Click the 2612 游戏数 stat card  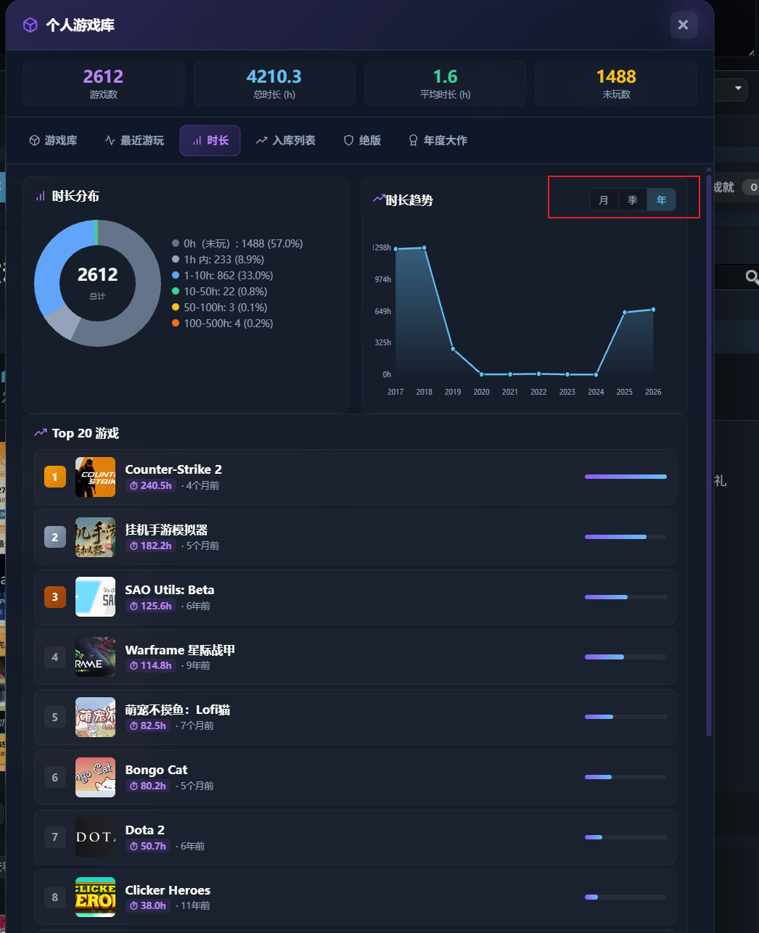[x=104, y=83]
